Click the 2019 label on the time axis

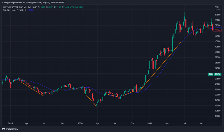[x=11, y=123]
